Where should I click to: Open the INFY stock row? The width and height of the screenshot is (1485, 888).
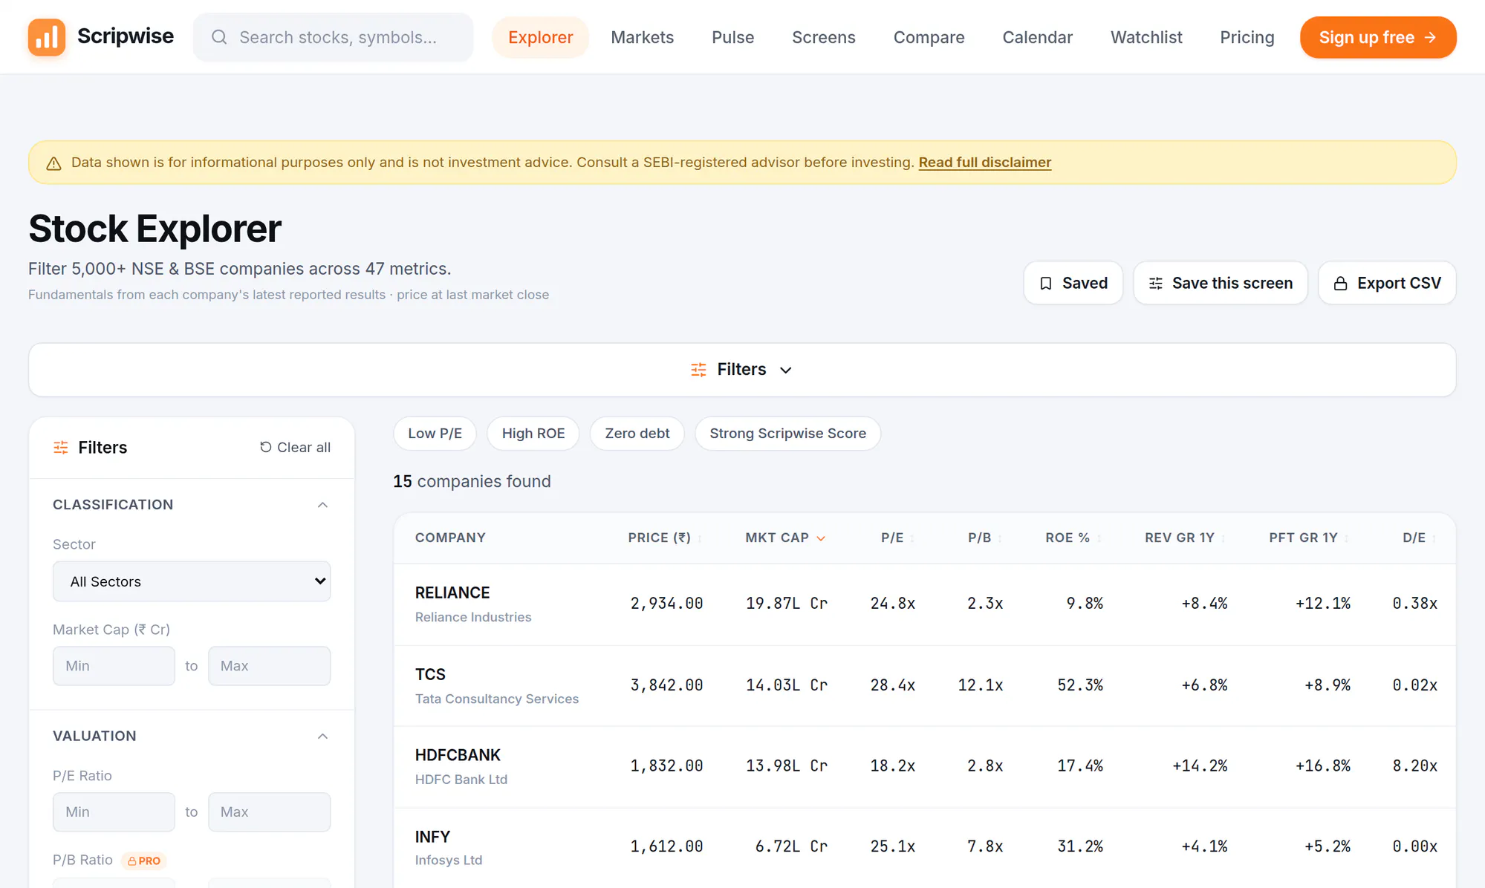pos(924,848)
